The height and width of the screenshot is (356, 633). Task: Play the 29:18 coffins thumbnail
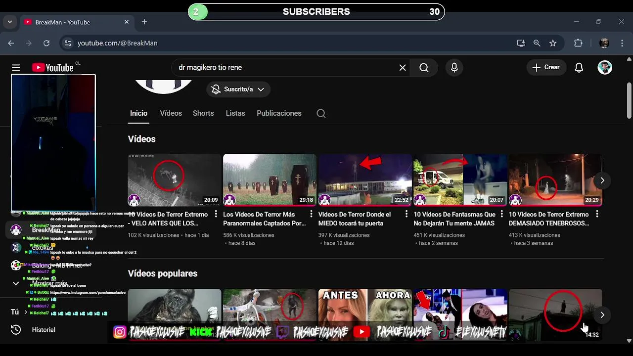[270, 180]
